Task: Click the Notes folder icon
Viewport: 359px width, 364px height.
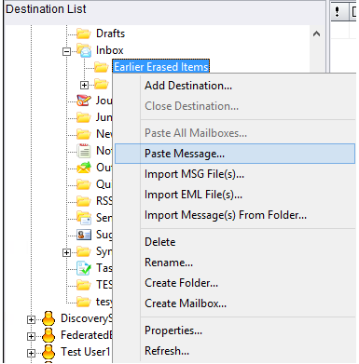Action: 84,151
